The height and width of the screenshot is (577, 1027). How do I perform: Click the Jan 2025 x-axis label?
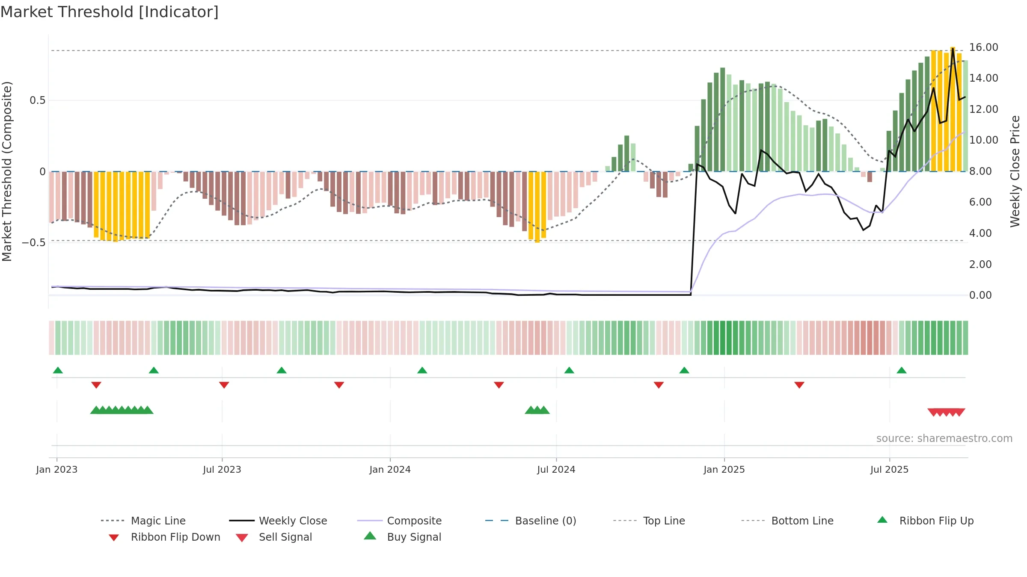click(724, 470)
